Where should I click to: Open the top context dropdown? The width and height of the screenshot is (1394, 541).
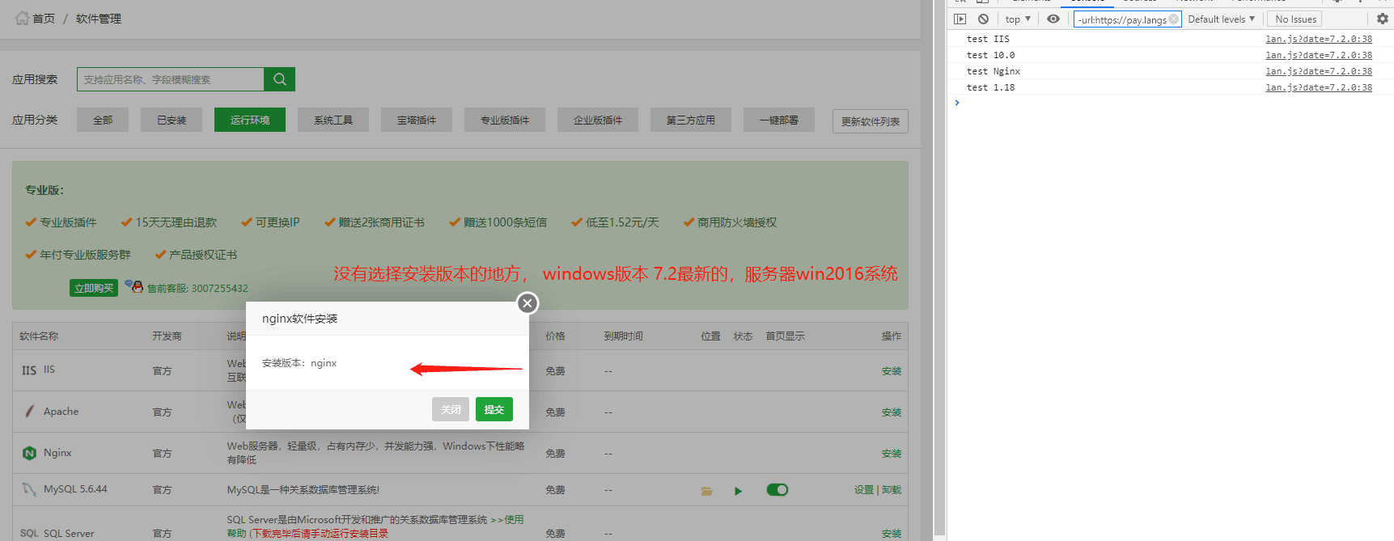(x=1018, y=19)
